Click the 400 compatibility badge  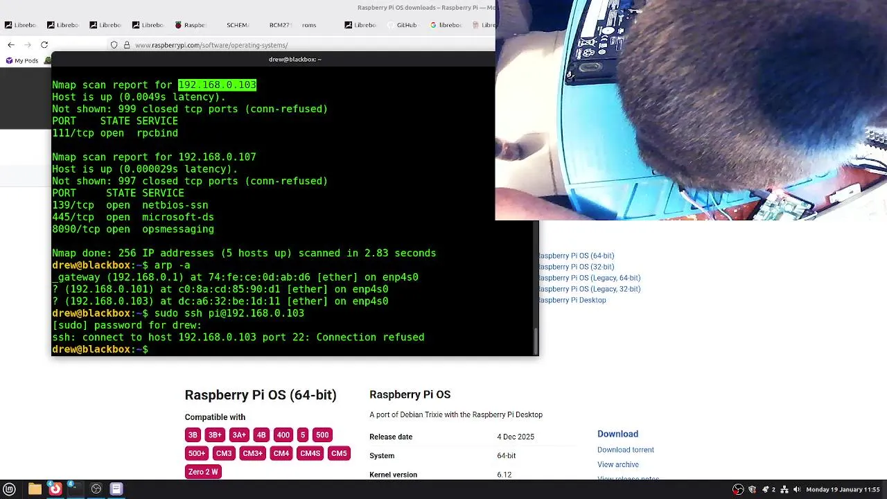pos(283,435)
